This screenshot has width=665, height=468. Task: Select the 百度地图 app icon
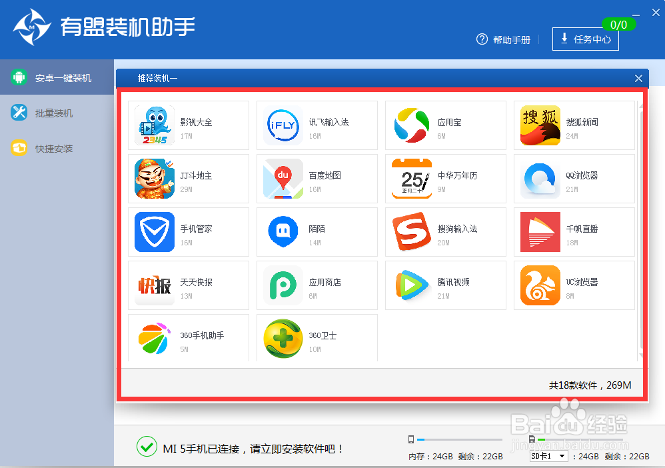coord(283,179)
